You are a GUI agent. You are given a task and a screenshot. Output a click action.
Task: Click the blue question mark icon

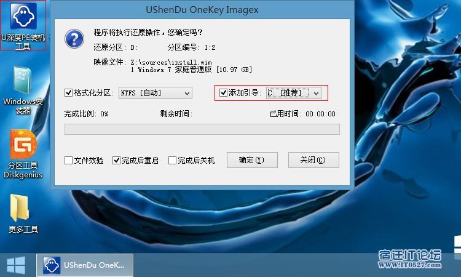74,39
